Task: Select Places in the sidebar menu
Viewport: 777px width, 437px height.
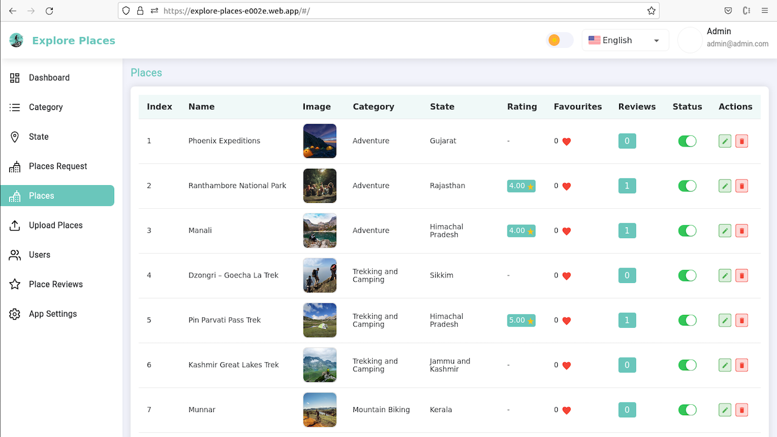Action: tap(41, 195)
